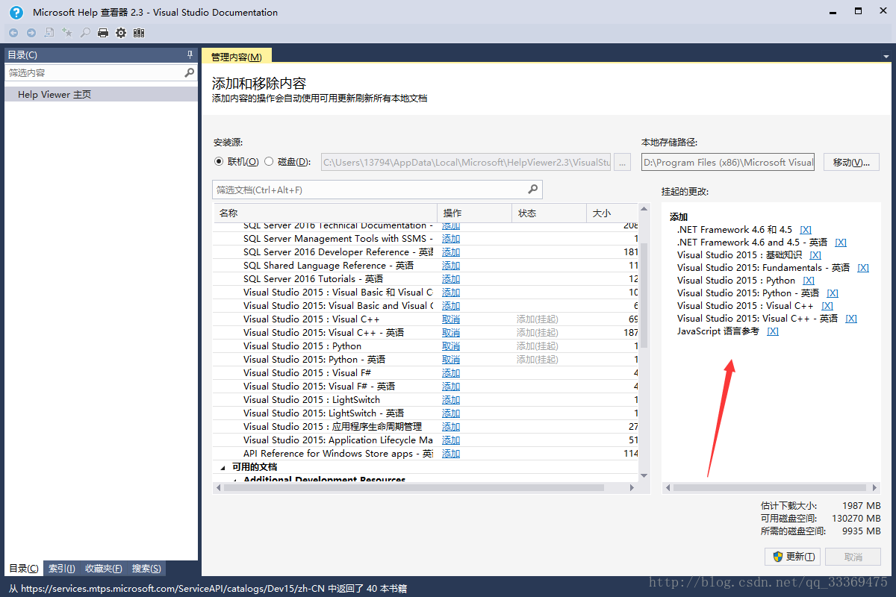Click 添加 for SQL Server Management Tools with SSMS
Viewport: 896px width, 597px height.
[451, 239]
